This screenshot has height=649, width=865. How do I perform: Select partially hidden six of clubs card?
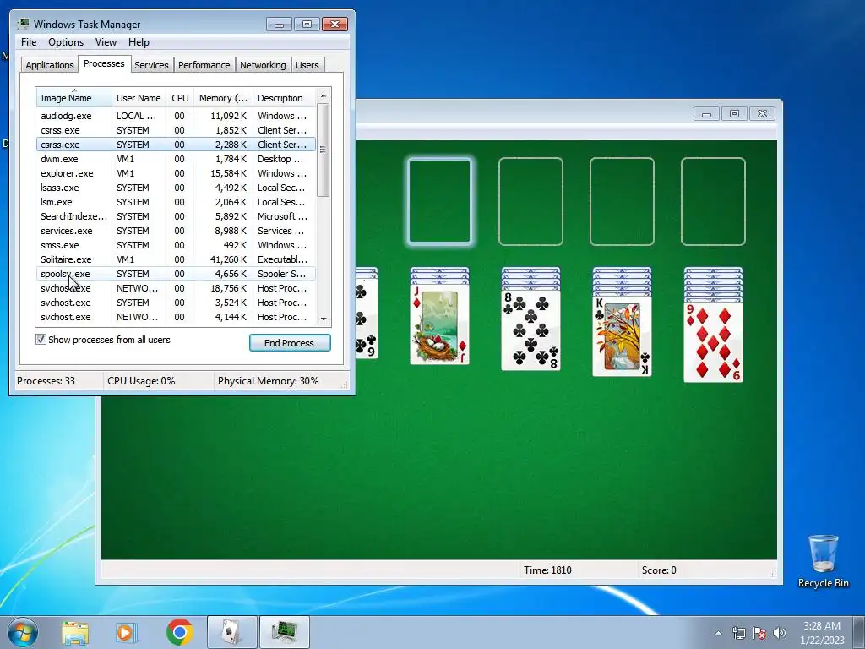[x=367, y=319]
